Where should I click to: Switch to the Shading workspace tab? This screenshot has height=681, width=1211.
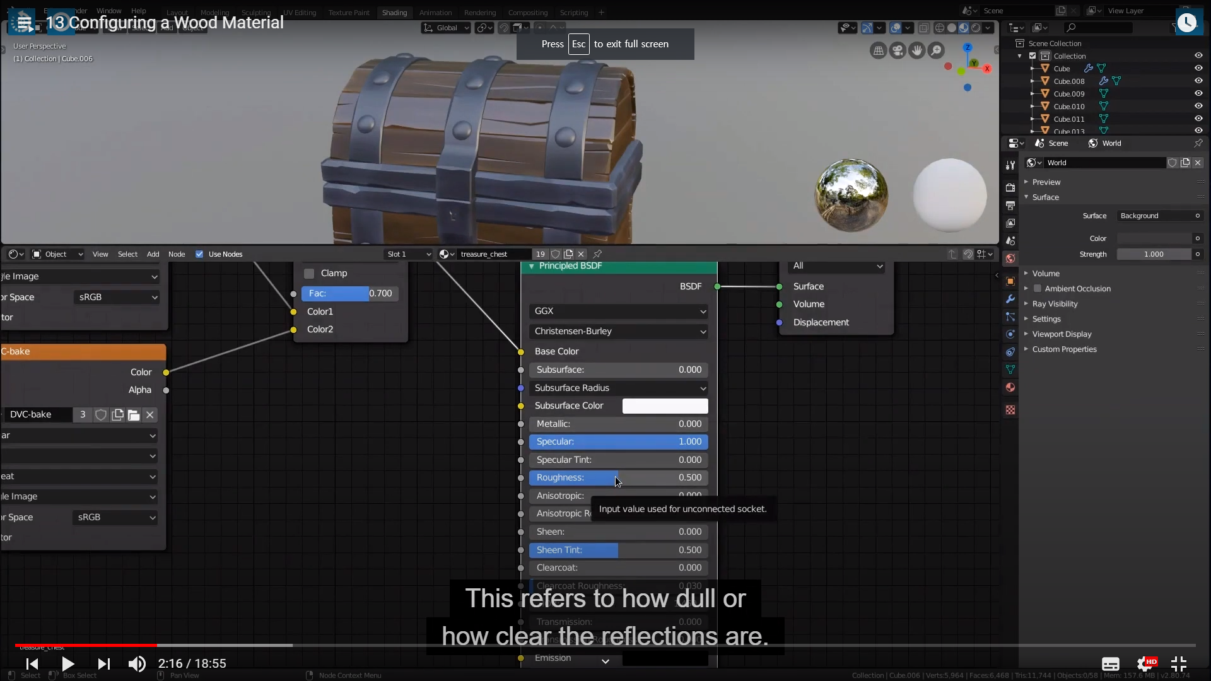(394, 13)
